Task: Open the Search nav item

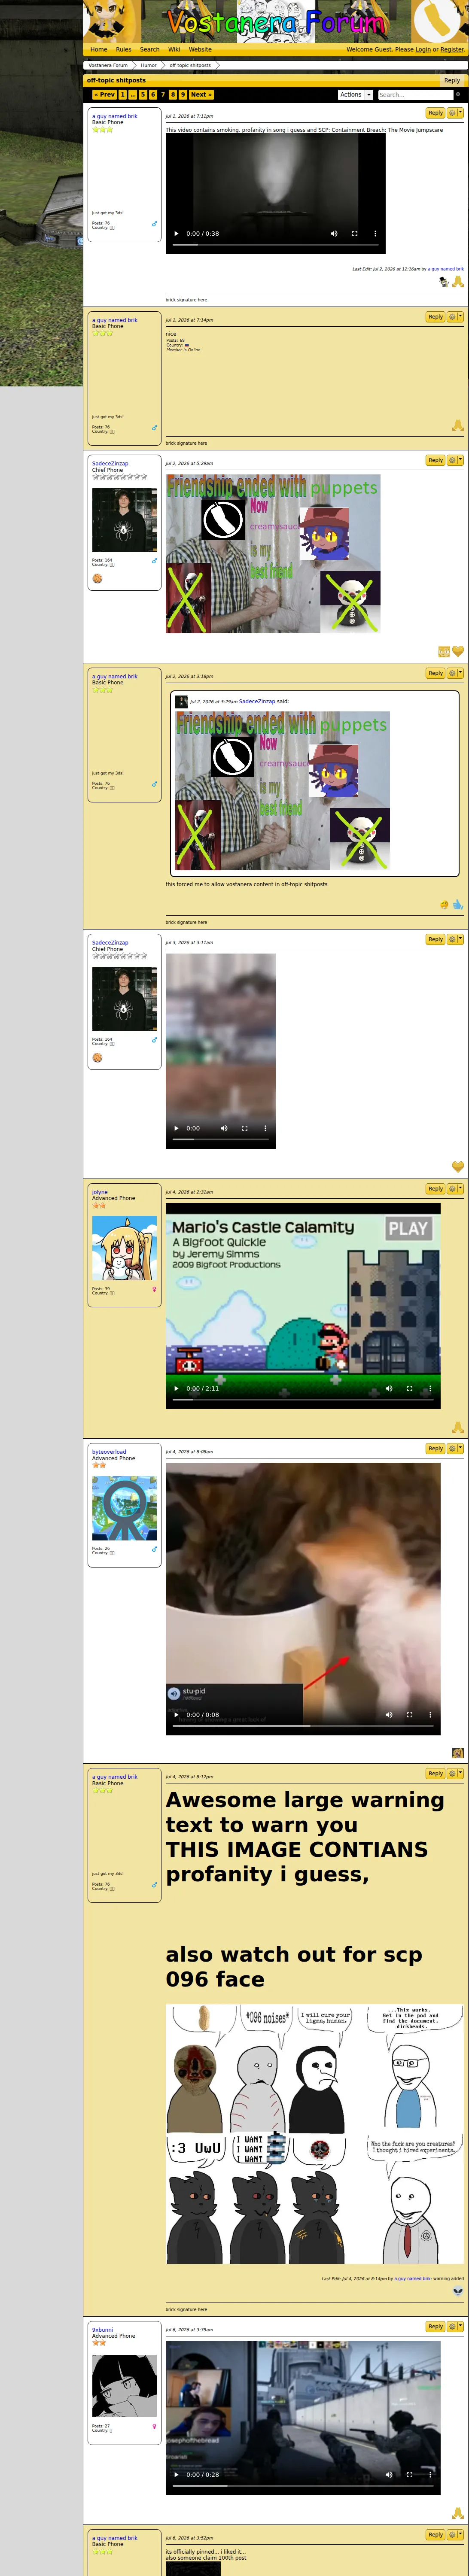Action: click(x=150, y=49)
